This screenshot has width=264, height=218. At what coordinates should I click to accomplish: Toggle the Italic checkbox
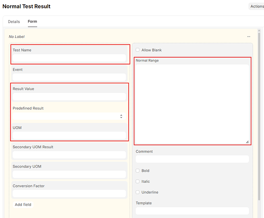(x=138, y=181)
